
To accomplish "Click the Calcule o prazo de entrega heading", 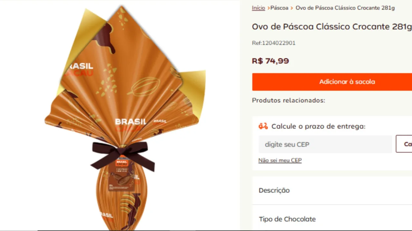I will (x=318, y=126).
